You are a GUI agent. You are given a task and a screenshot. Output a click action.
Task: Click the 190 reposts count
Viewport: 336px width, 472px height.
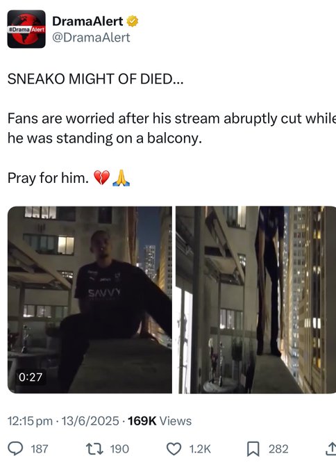(119, 449)
